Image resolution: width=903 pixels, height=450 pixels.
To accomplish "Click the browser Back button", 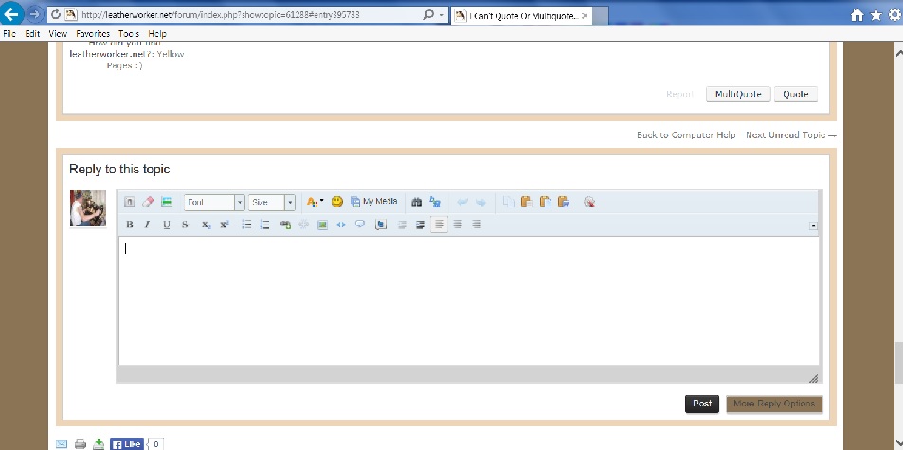I will 11,14.
